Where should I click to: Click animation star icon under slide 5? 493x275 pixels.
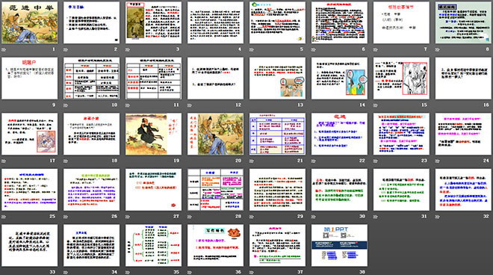coord(252,49)
